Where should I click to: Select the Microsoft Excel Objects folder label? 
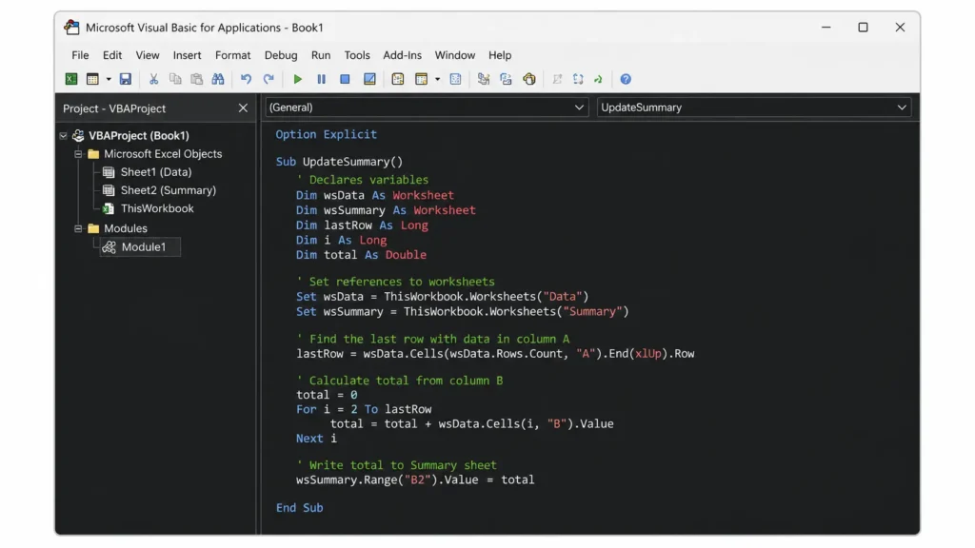click(x=163, y=154)
